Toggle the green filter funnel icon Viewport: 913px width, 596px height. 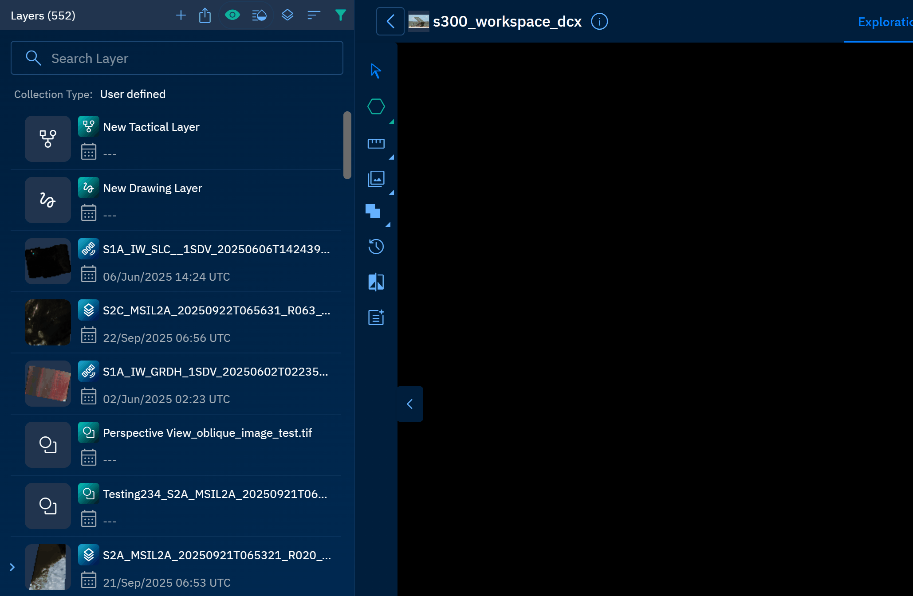point(340,16)
